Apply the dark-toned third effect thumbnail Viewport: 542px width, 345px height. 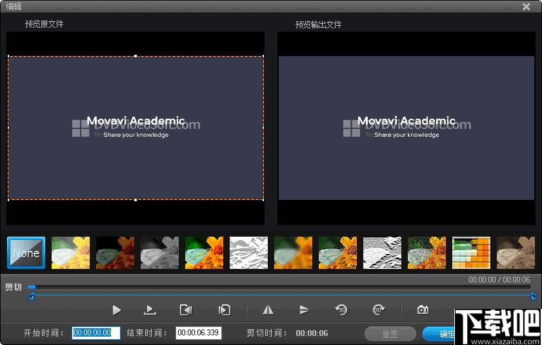(x=115, y=253)
